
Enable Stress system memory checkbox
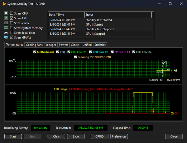[x=12, y=28]
